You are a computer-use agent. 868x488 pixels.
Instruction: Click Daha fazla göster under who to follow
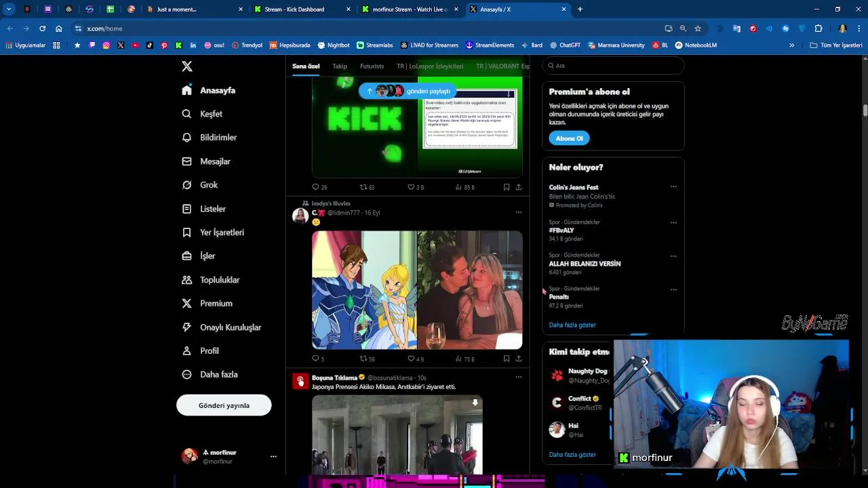click(572, 455)
